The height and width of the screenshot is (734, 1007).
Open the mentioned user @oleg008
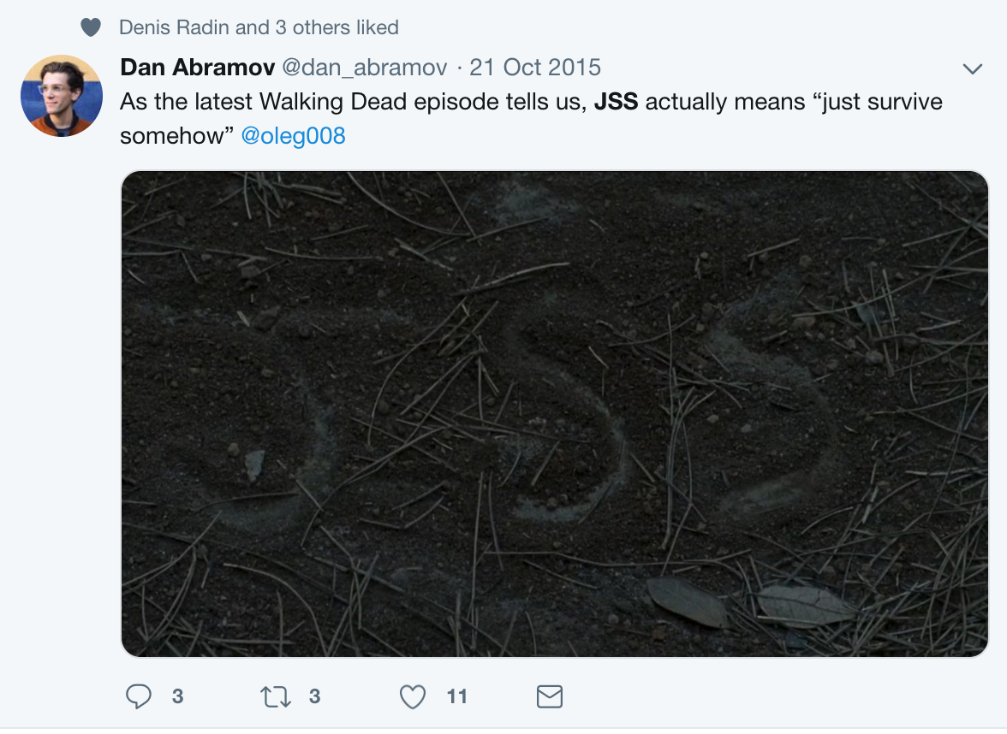(293, 136)
